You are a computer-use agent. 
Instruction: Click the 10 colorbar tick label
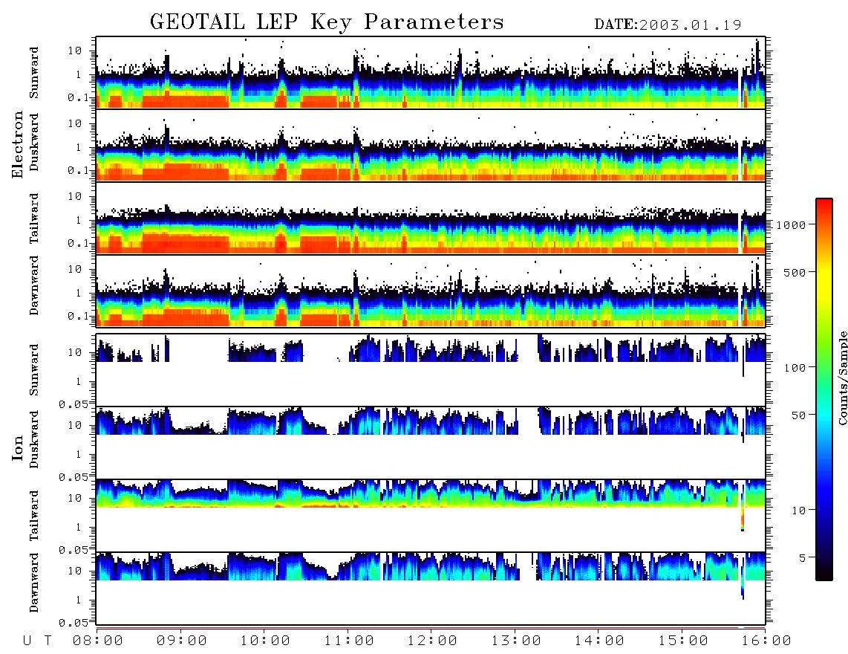tap(798, 510)
